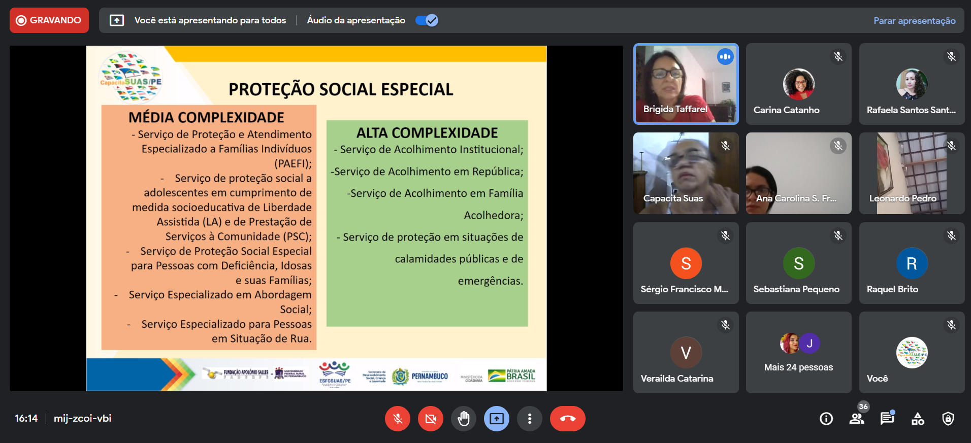Image resolution: width=971 pixels, height=443 pixels.
Task: Unmute the microphone in the bottom bar
Action: 397,419
